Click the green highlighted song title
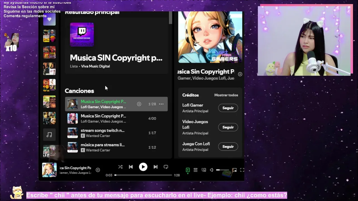 pyautogui.click(x=103, y=102)
